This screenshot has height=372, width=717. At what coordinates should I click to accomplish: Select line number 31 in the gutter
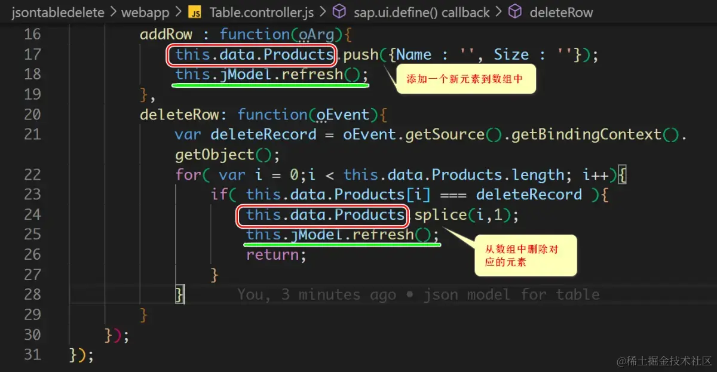(32, 355)
